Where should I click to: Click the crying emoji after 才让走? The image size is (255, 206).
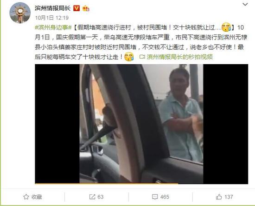click(x=129, y=57)
